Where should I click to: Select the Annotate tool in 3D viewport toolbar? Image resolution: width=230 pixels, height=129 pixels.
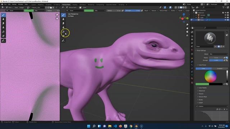[63, 41]
